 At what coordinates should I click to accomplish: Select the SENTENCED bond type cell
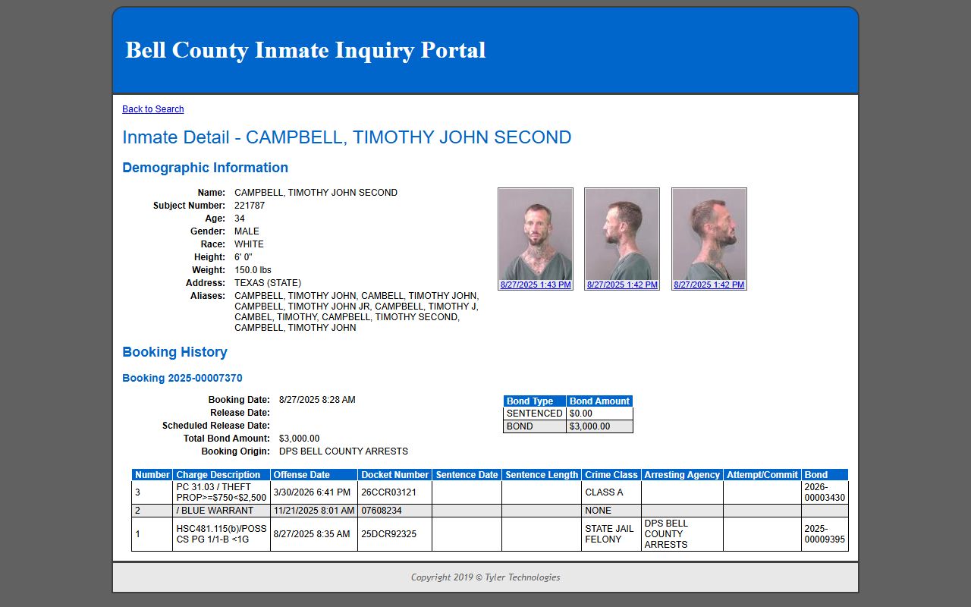535,414
